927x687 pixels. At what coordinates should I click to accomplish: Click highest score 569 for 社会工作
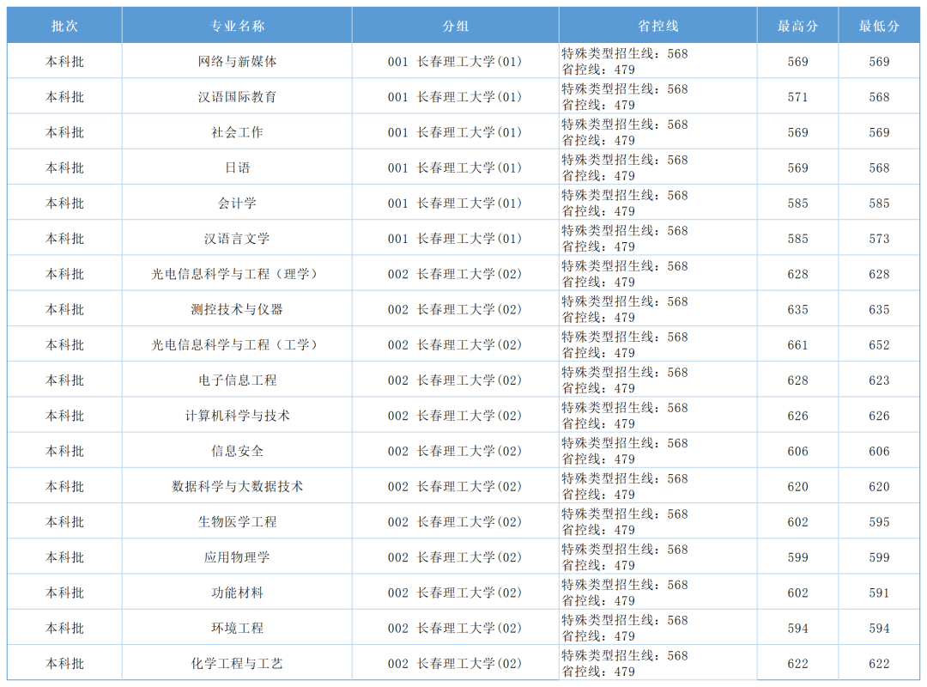(797, 132)
